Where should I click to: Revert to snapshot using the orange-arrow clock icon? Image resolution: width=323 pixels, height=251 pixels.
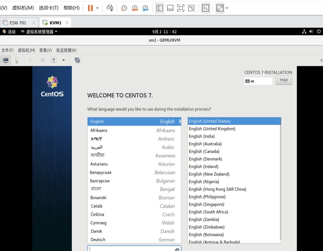pos(135,8)
